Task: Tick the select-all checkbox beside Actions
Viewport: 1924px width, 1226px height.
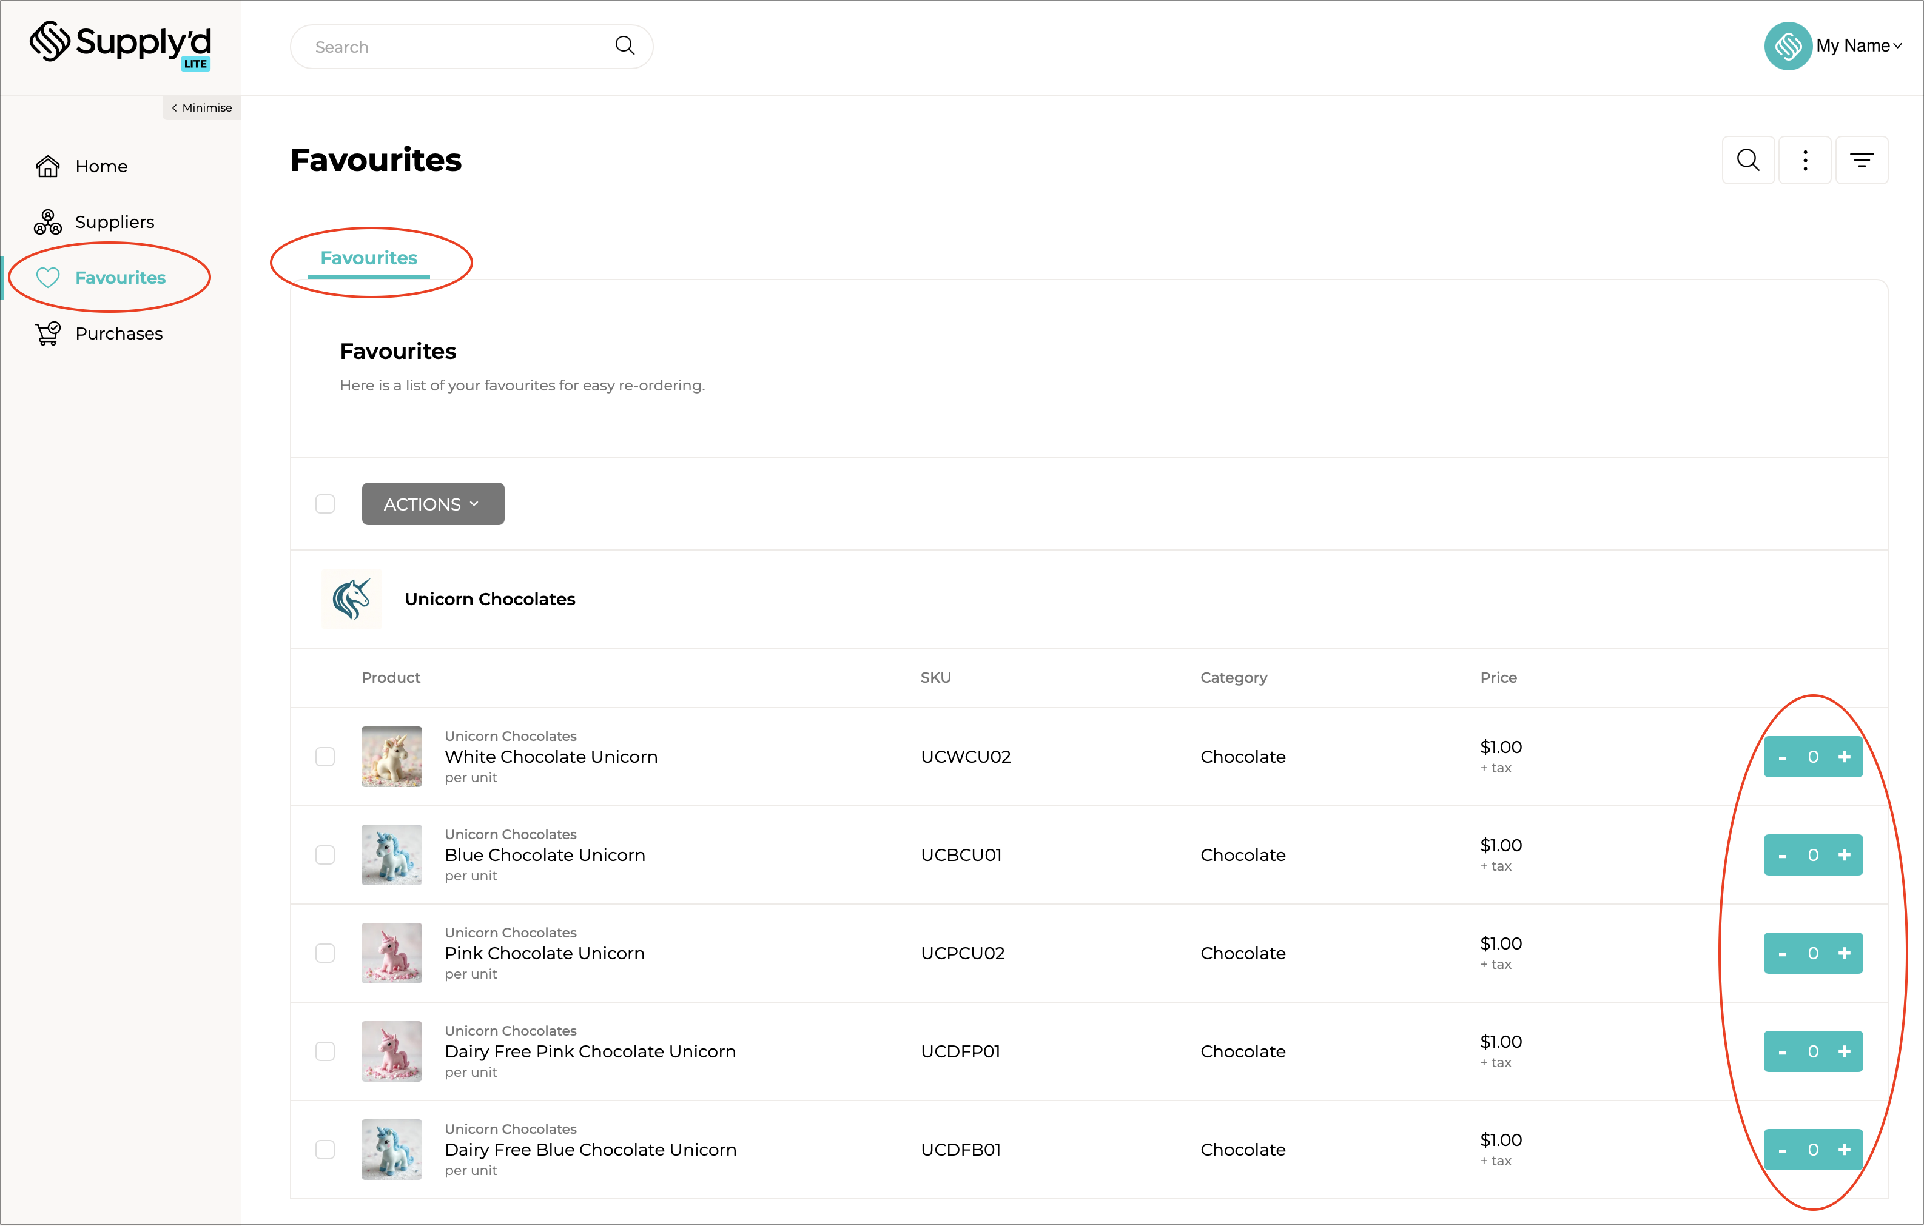Action: point(325,504)
